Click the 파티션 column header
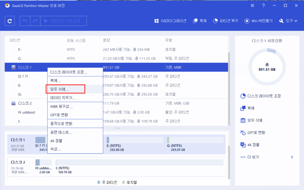304x190 pixels. pos(15,40)
